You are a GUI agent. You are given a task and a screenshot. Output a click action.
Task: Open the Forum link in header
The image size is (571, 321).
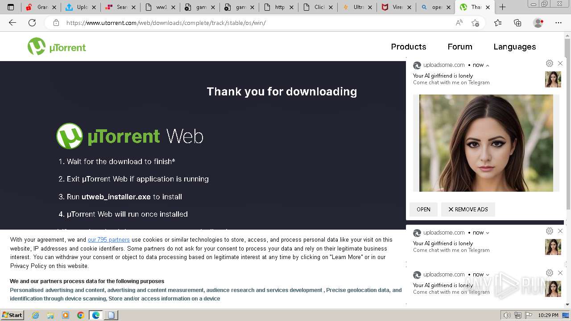pyautogui.click(x=460, y=47)
